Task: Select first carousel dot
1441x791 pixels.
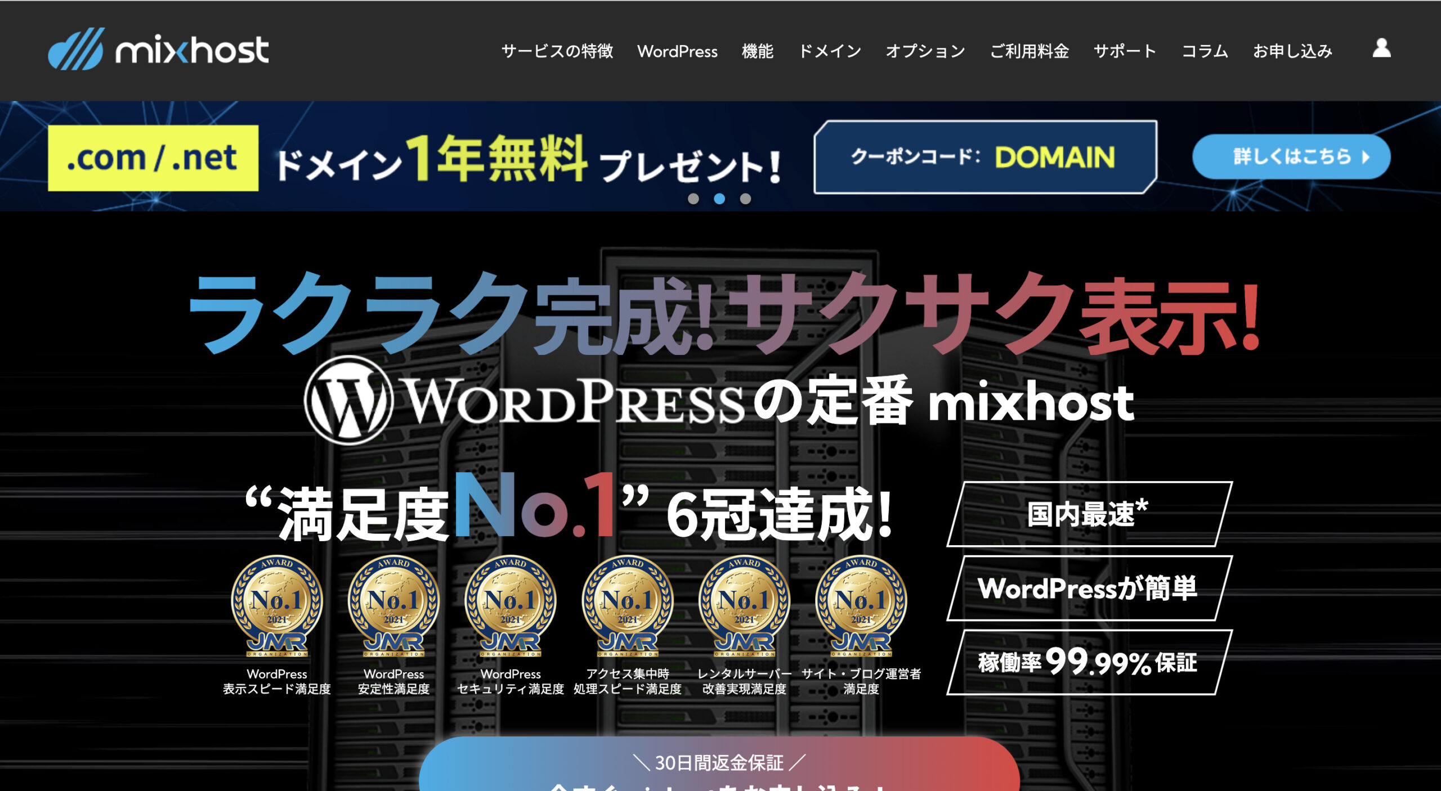Action: tap(693, 199)
